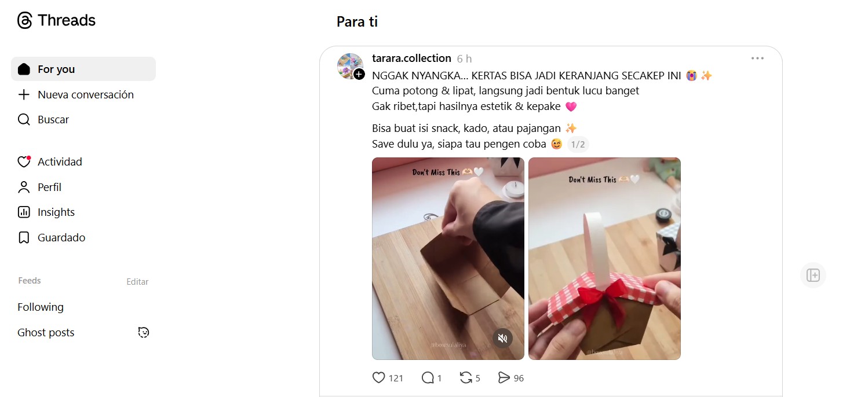Open the post's three-dot menu
This screenshot has width=850, height=397.
[757, 58]
